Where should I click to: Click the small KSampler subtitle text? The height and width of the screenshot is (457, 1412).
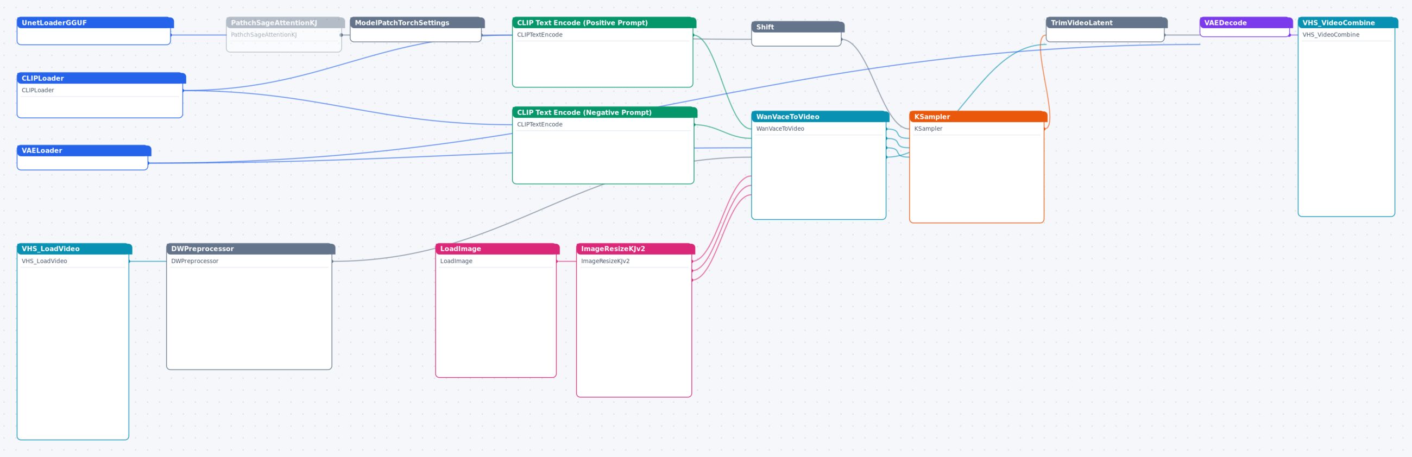928,129
